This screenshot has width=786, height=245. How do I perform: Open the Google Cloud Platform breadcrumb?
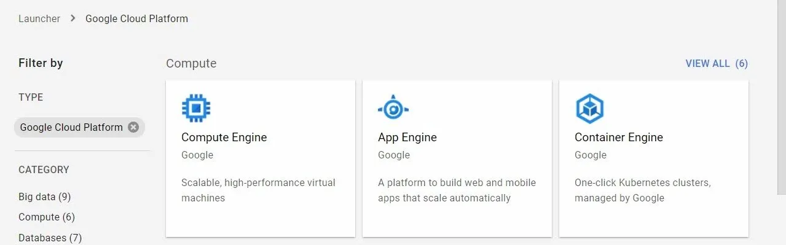[136, 18]
